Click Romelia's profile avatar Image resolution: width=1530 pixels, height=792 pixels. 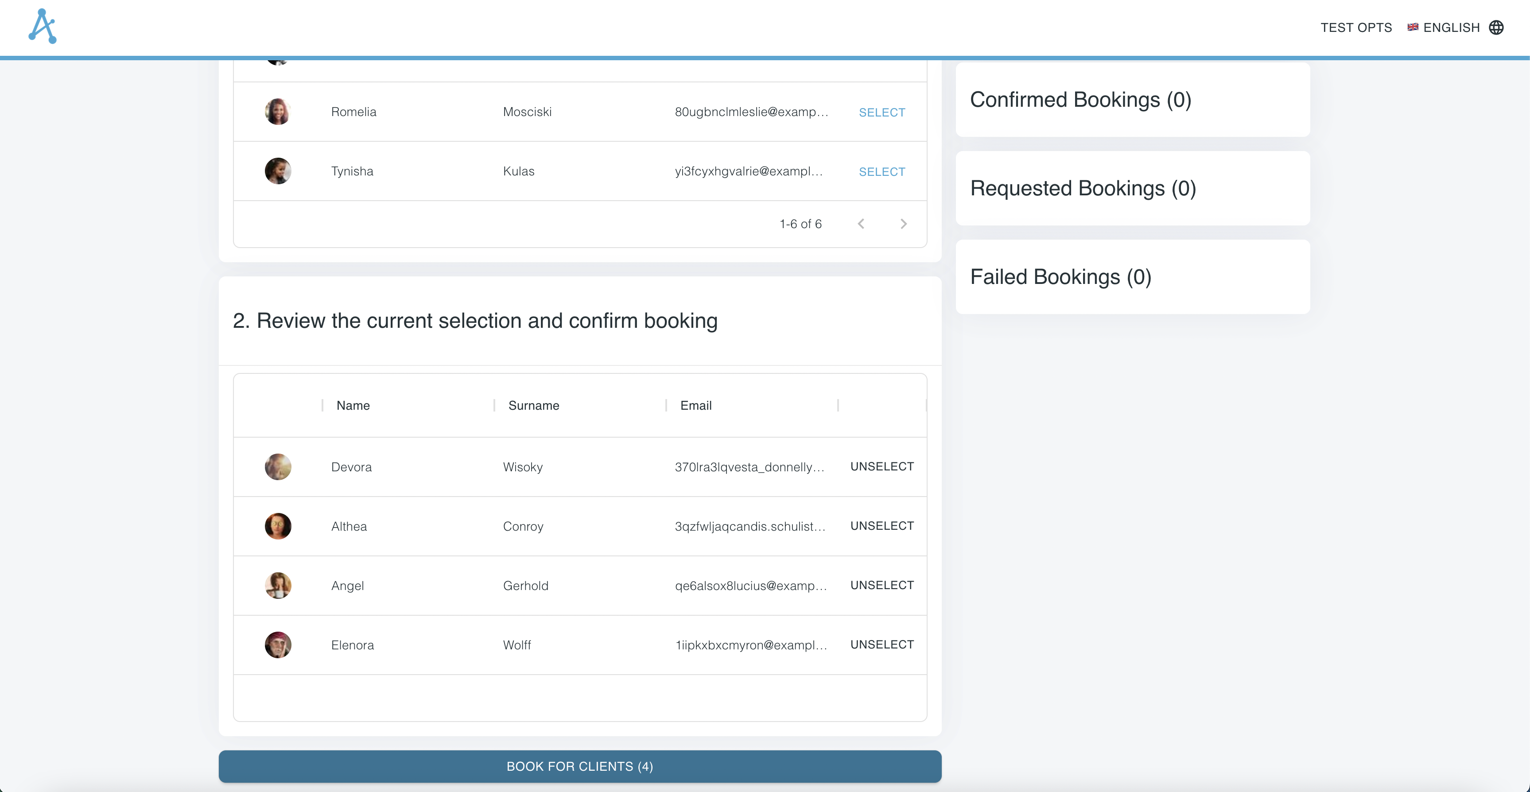pos(277,111)
